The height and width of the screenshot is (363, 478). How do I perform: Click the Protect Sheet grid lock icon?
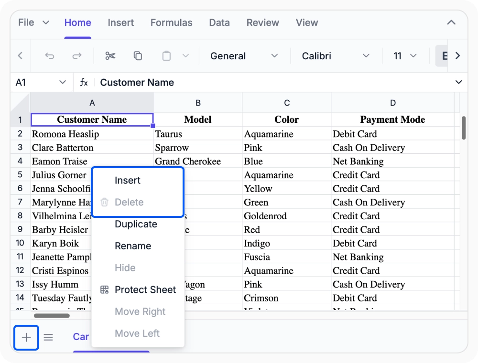tap(104, 289)
